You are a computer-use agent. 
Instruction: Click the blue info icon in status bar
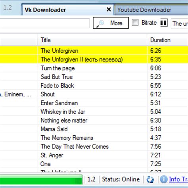click(x=163, y=179)
